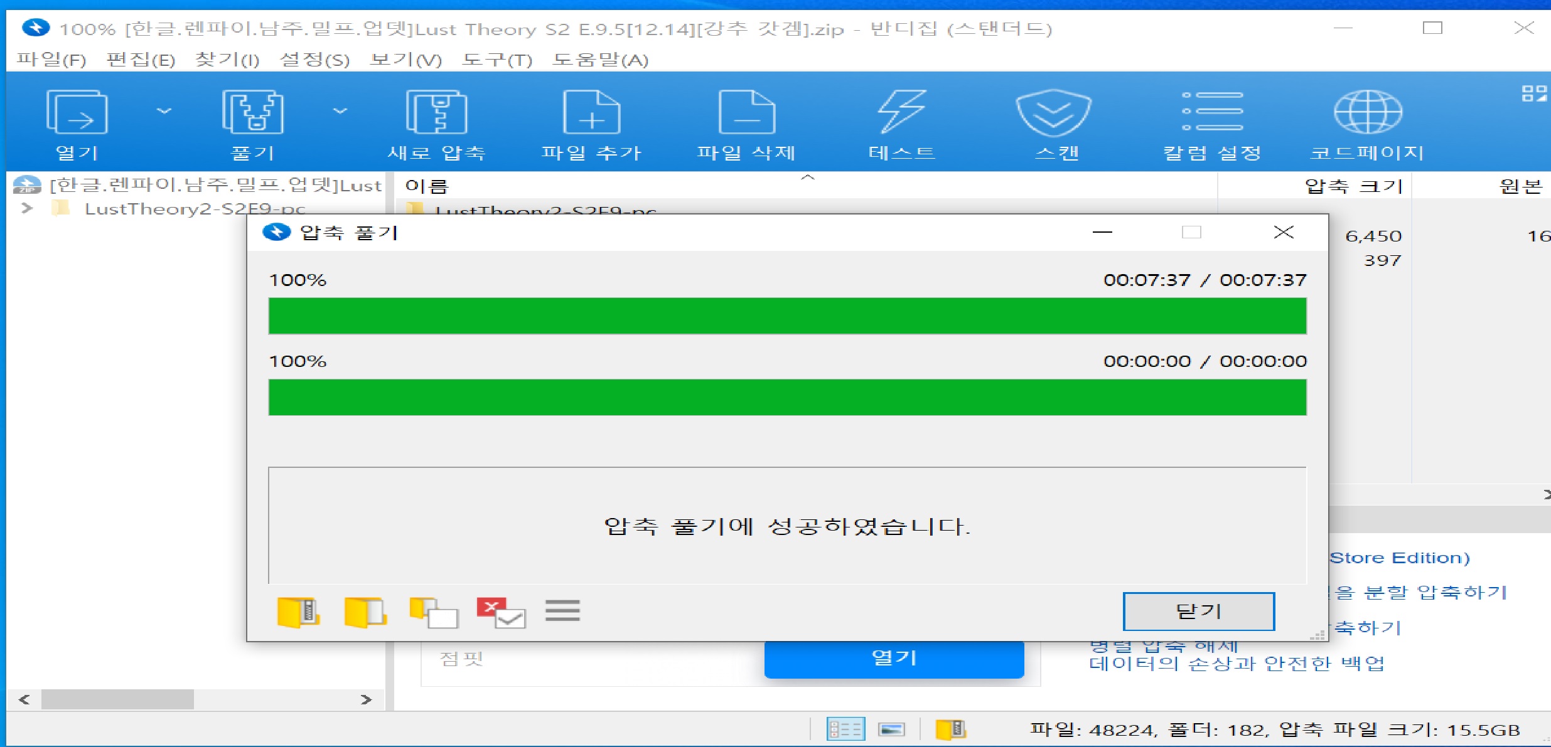Click the 풀기 (Extract) toolbar icon
1551x747 pixels.
point(252,113)
